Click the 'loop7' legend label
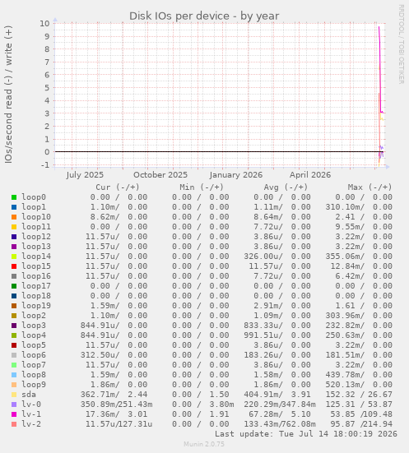409x453 pixels. [34, 365]
